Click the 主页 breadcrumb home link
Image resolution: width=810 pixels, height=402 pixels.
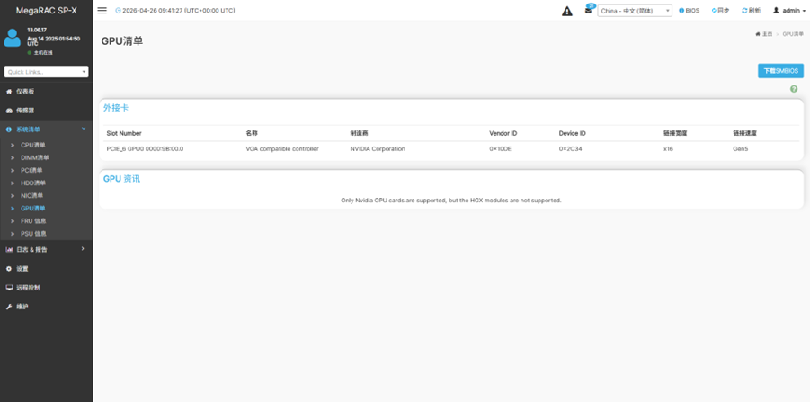pyautogui.click(x=764, y=34)
